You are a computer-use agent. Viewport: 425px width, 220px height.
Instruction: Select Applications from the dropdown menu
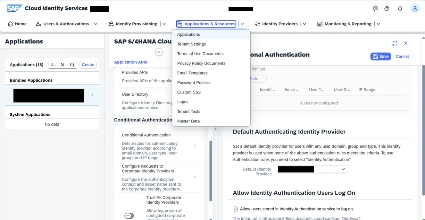click(211, 34)
